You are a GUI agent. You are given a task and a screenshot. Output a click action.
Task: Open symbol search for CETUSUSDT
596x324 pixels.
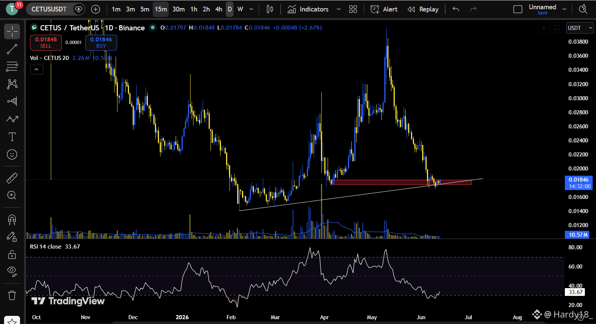point(49,9)
